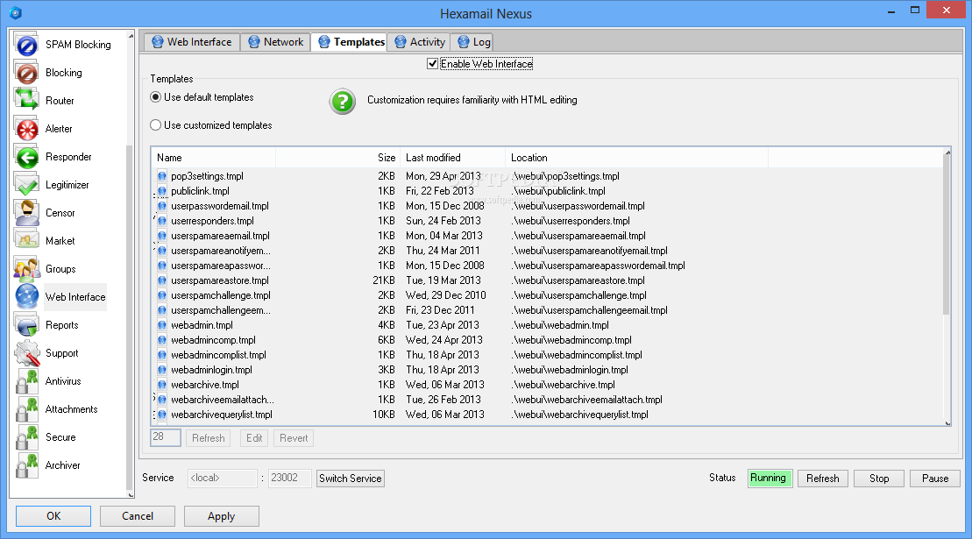Open the Archiver padlock icon

(x=26, y=465)
